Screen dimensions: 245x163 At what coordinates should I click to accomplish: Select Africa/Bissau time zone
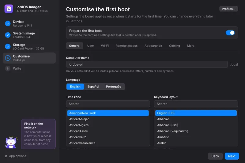[108, 131]
